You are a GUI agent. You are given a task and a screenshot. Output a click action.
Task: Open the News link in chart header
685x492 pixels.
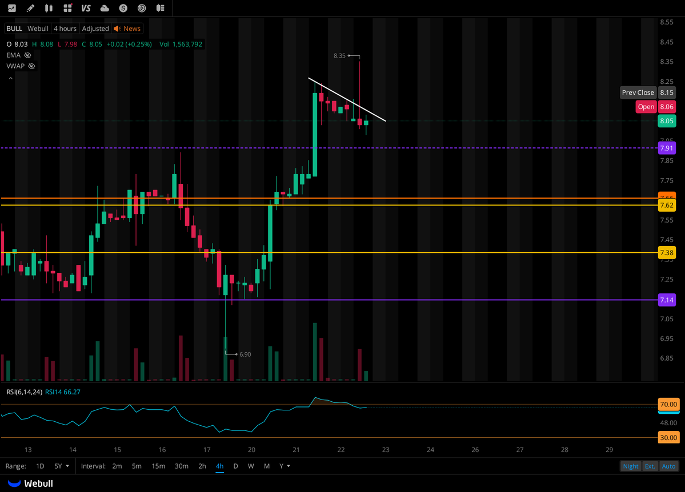(132, 29)
